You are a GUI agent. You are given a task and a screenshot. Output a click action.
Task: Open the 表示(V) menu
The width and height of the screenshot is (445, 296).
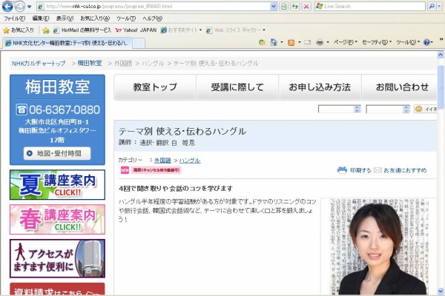(x=65, y=18)
